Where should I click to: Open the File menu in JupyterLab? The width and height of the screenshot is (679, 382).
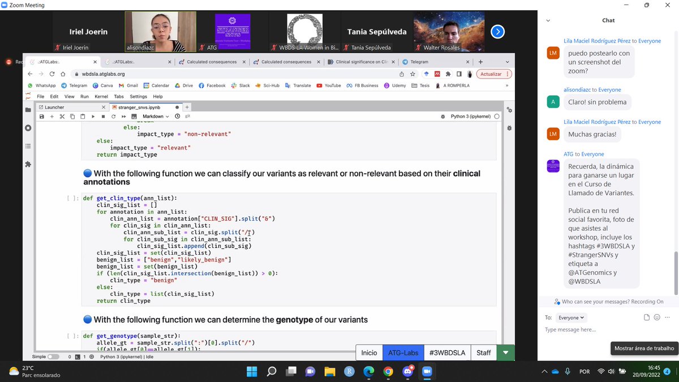coord(41,97)
